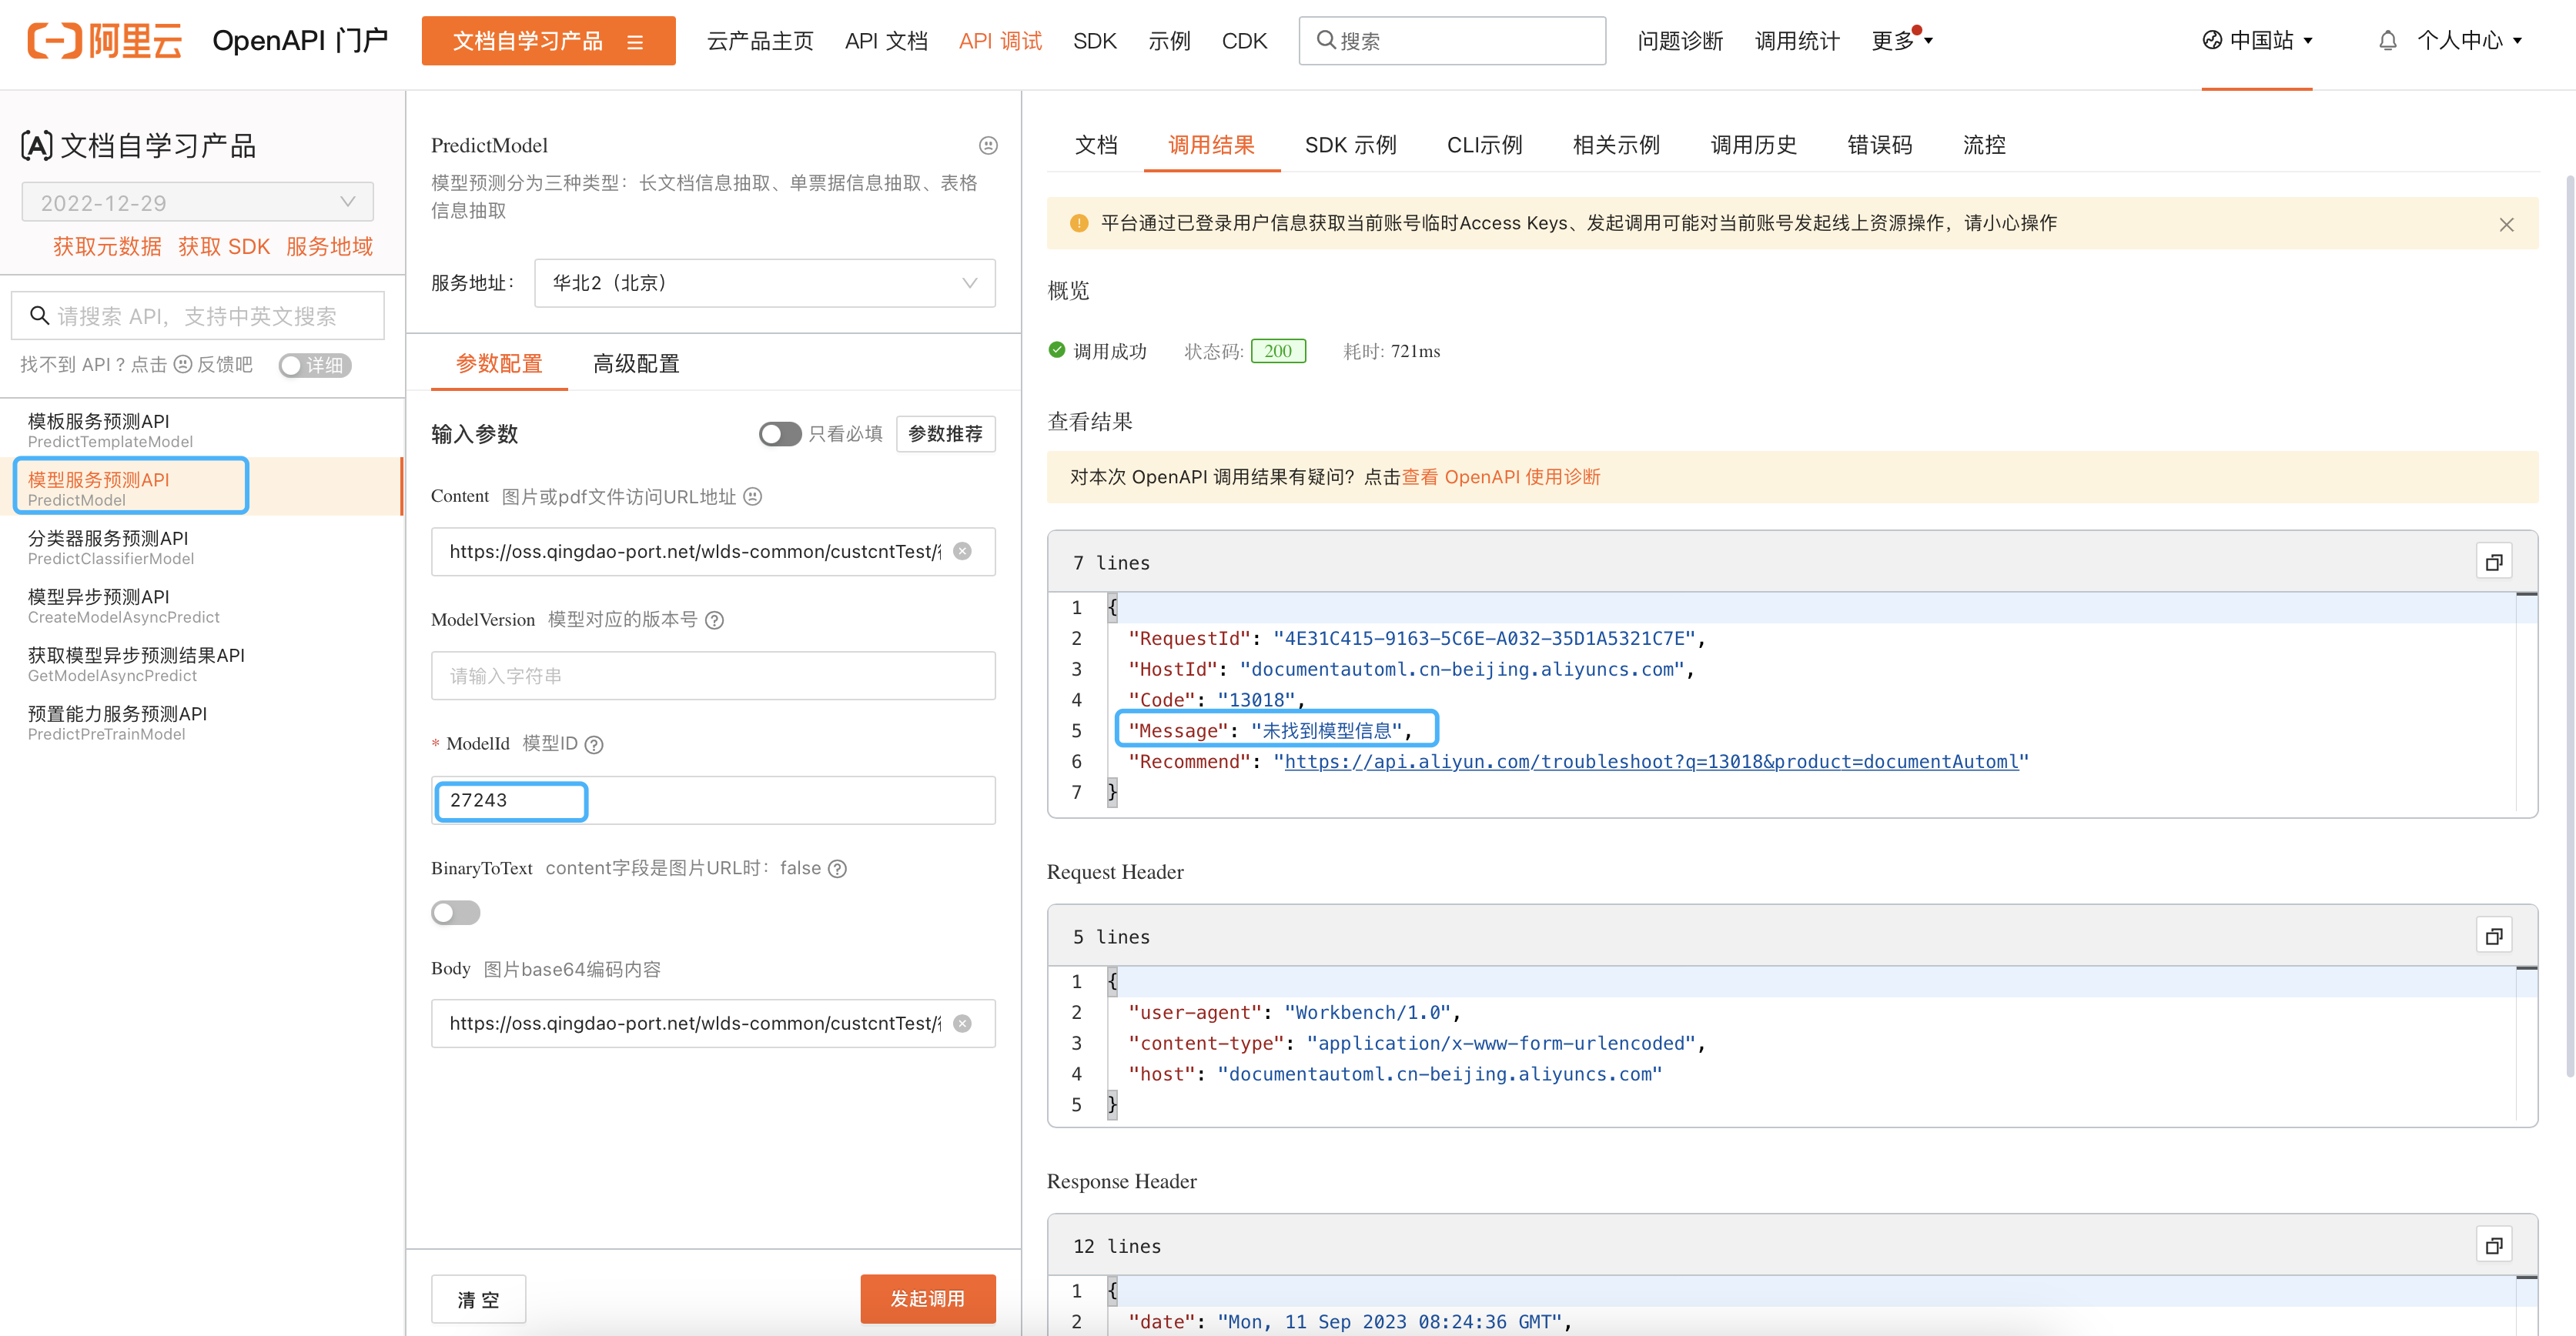Click the feedback face icon beside PredictModel title
The image size is (2576, 1336).
click(988, 146)
